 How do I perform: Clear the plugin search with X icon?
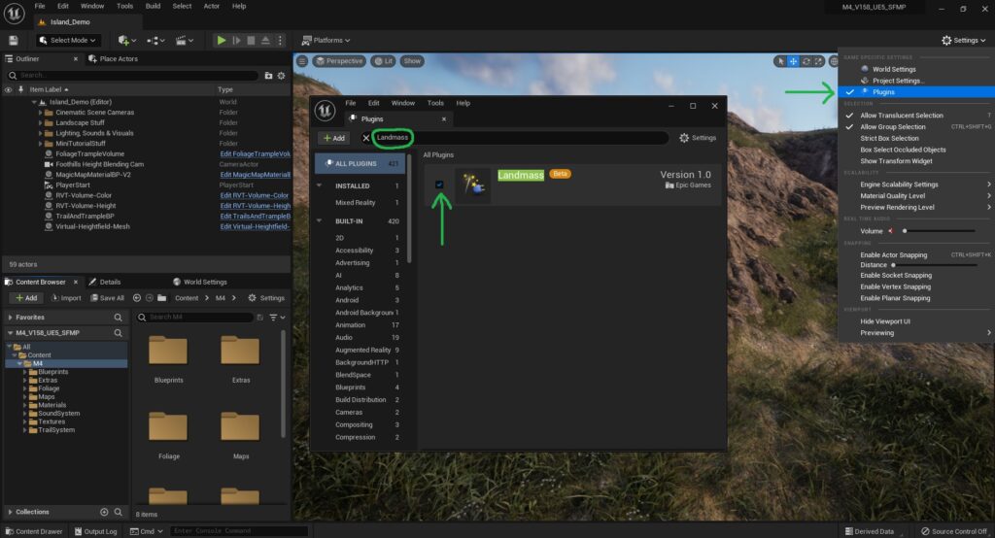[x=365, y=138]
